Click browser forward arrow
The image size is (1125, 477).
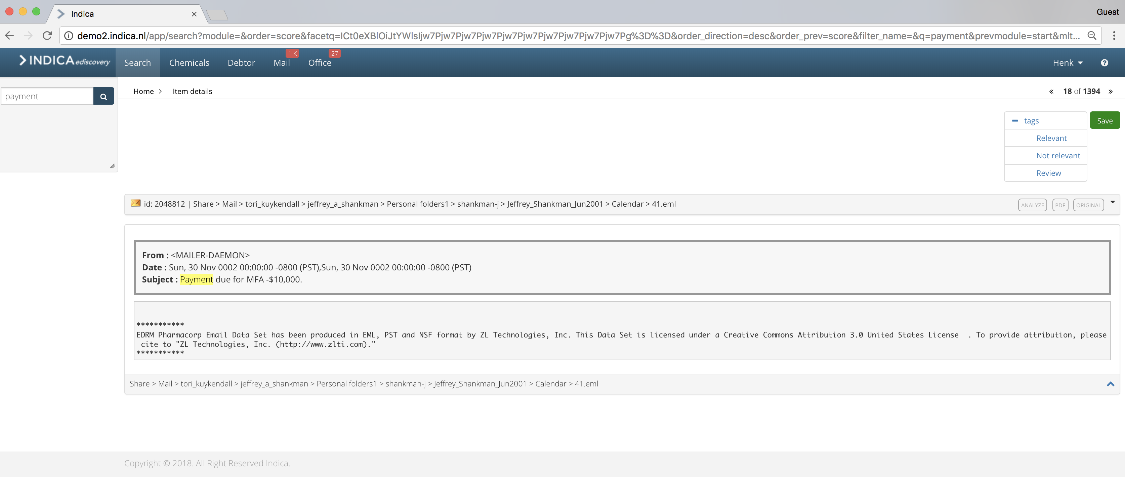point(28,36)
